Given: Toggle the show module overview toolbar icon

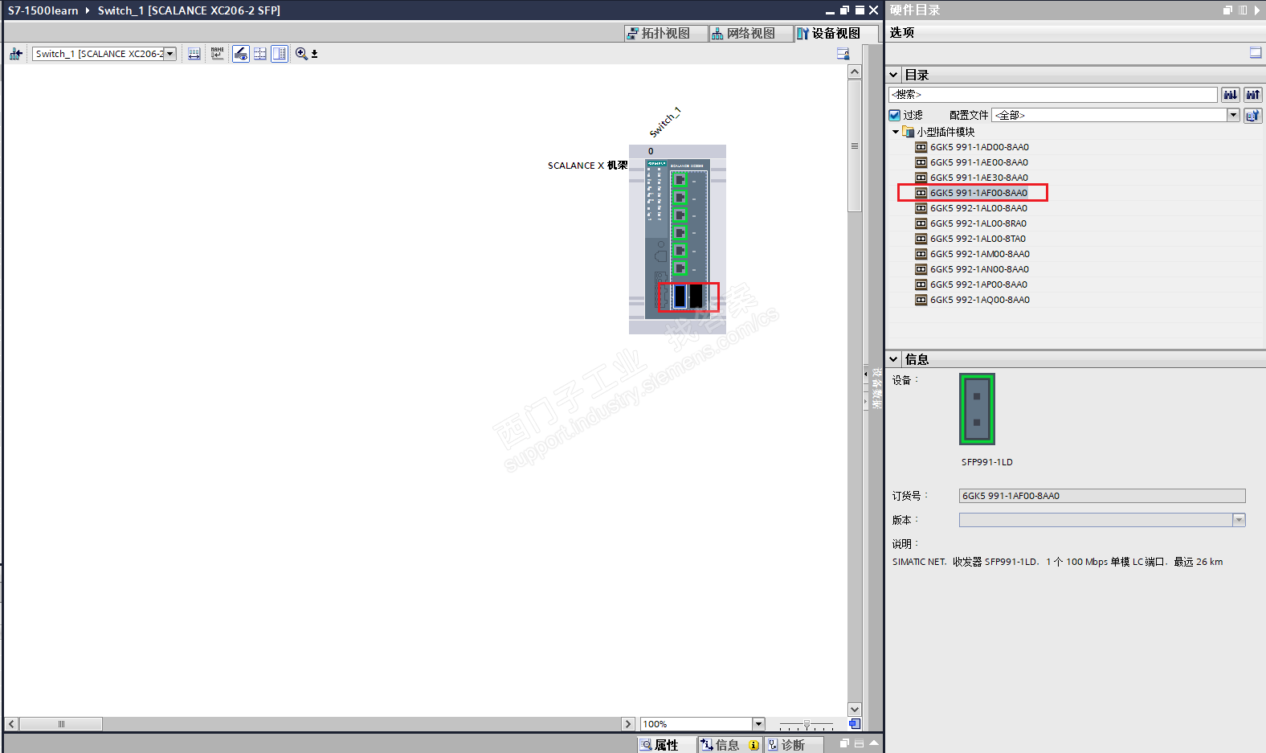Looking at the screenshot, I should pos(241,54).
